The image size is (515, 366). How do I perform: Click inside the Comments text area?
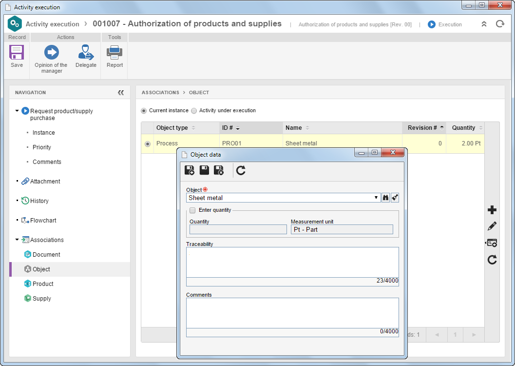292,313
